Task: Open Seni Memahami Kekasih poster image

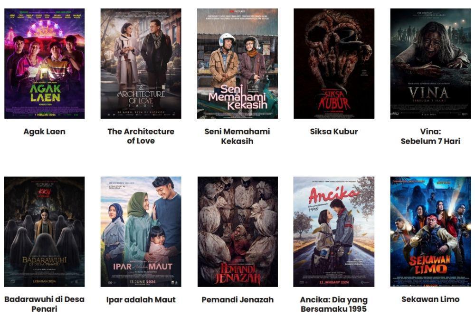Action: 237,63
